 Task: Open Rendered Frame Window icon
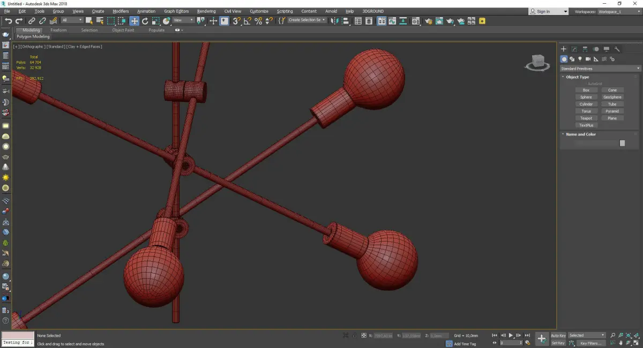coord(439,20)
